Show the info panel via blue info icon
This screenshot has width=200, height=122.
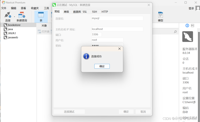[187, 26]
